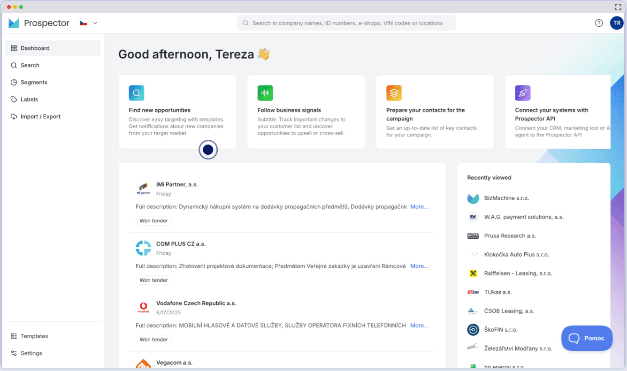Open the TR user avatar menu
This screenshot has width=627, height=371.
(616, 23)
